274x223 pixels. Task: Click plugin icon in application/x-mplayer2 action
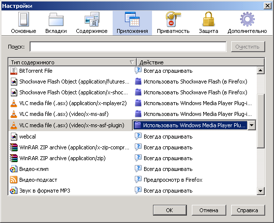138,103
